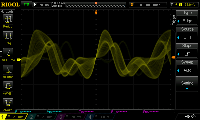
Task: Expand the trigger Setting submenu
Action: point(187,84)
